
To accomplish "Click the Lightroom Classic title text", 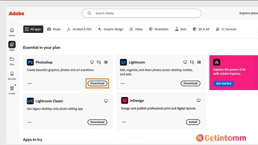I will coord(49,101).
